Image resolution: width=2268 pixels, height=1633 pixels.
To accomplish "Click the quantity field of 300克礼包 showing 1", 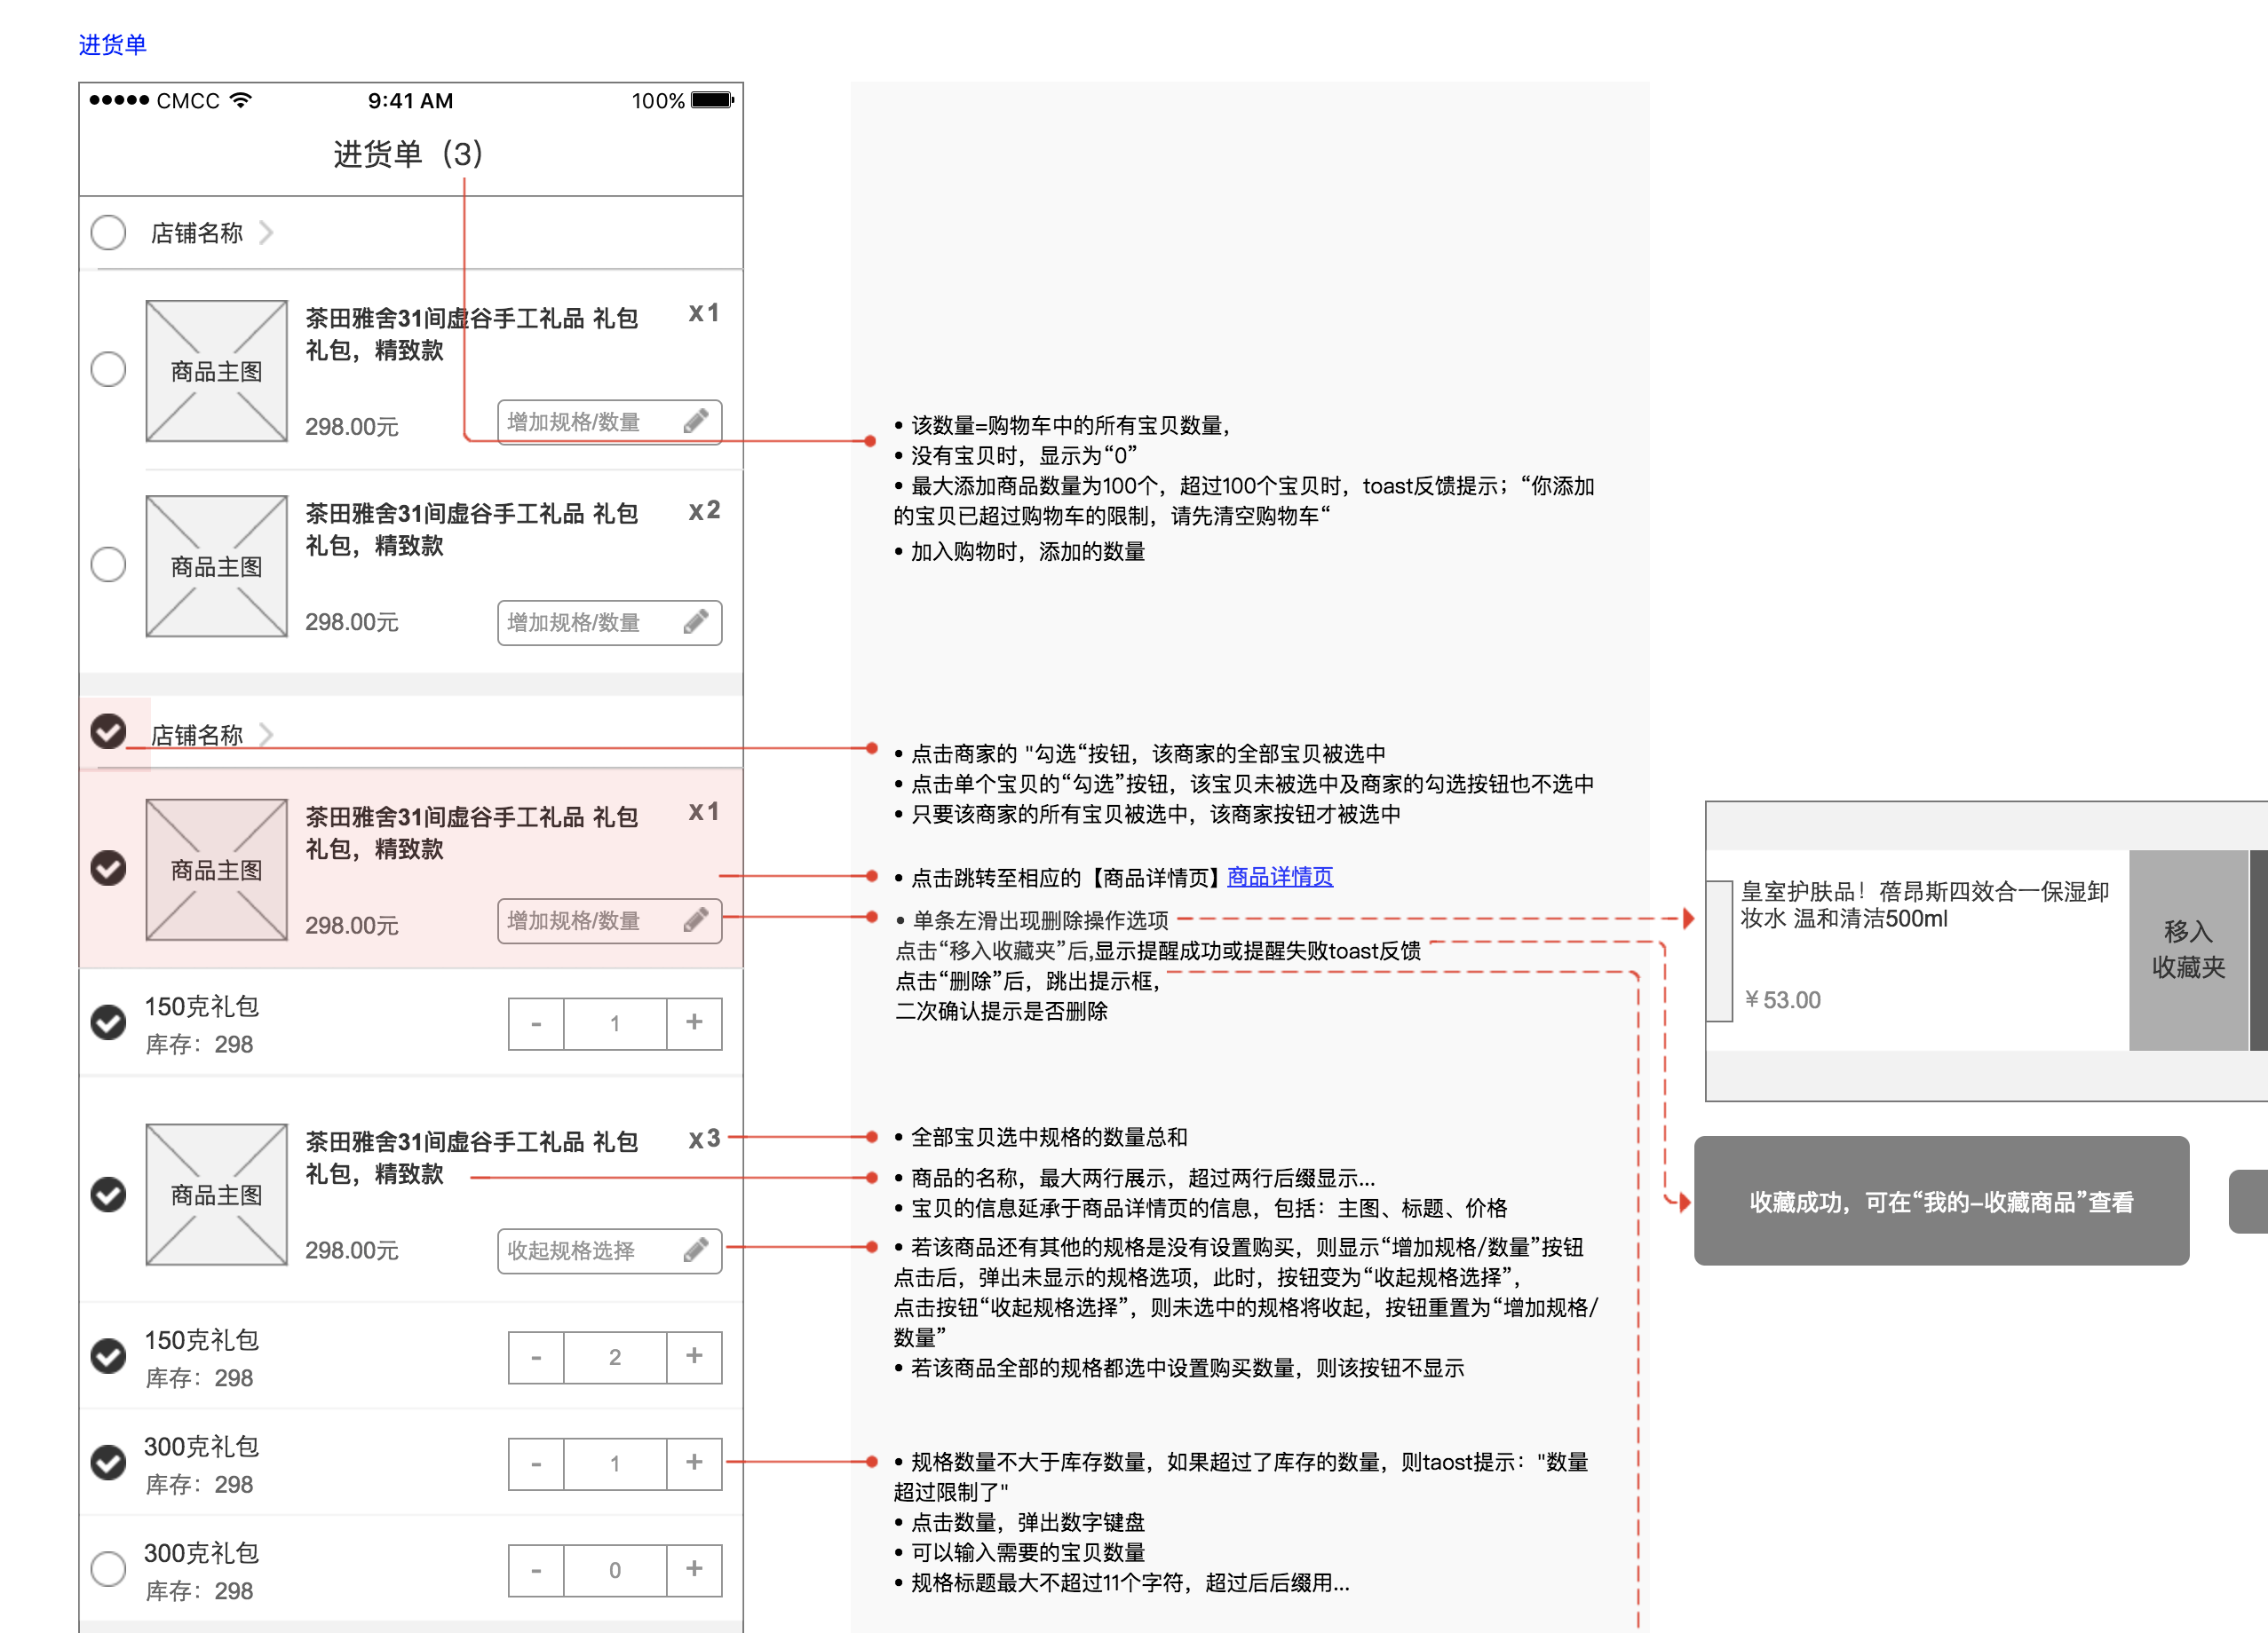I will 615,1464.
